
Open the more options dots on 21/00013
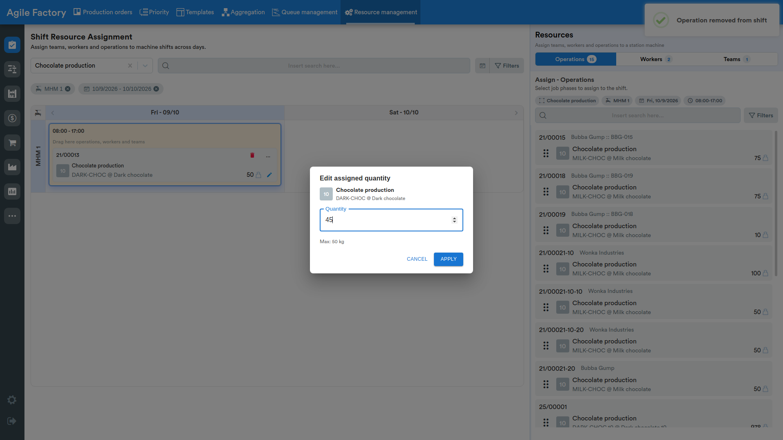point(268,156)
